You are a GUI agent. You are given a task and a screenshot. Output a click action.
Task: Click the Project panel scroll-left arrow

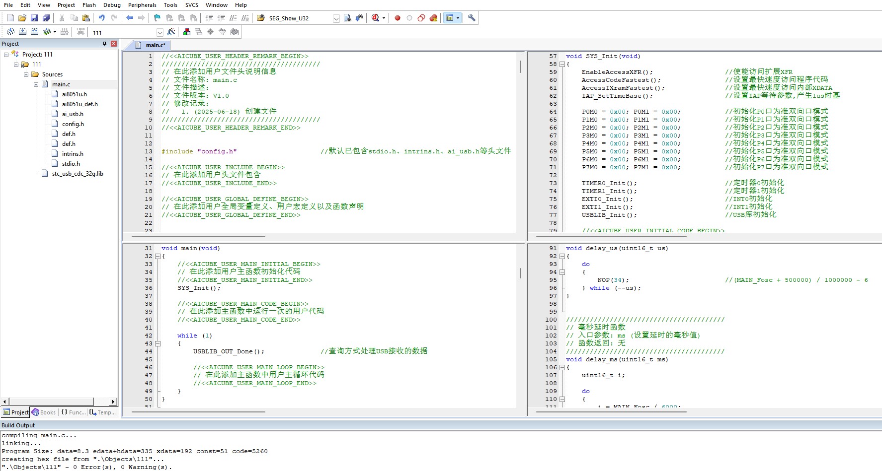tap(5, 402)
